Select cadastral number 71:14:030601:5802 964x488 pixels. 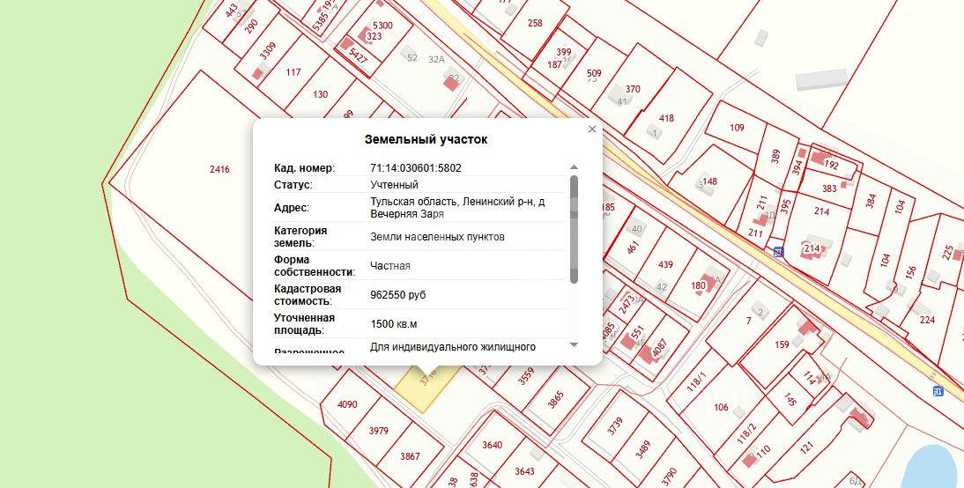pyautogui.click(x=416, y=167)
